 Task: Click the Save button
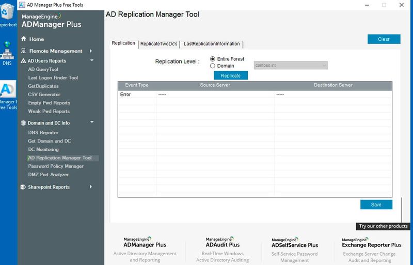[x=376, y=205]
